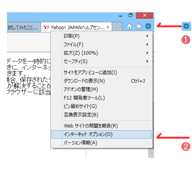Switch to the 試してみたこと tab
Image resolution: width=192 pixels, height=192 pixels.
(24, 27)
